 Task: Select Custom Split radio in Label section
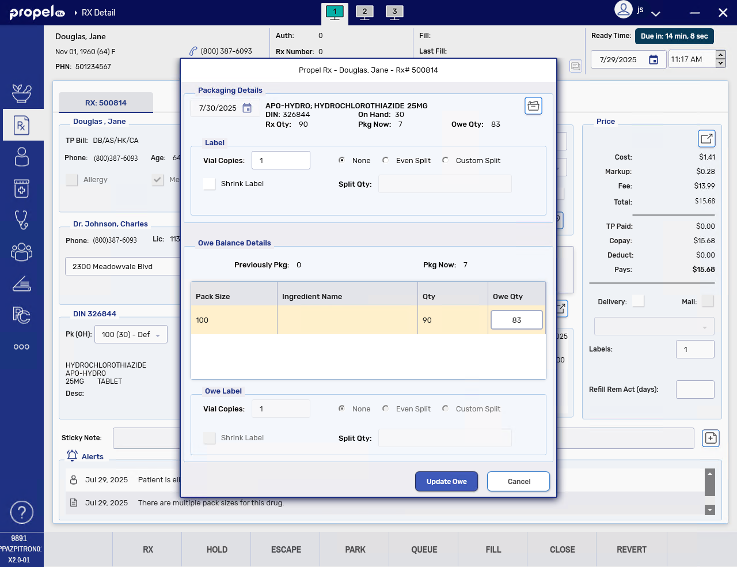click(x=446, y=160)
